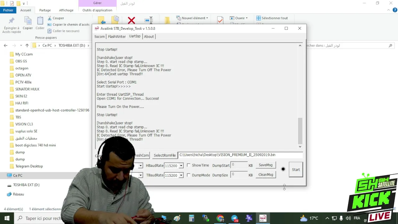Screen dimensions: 398x224
Task: Enable the DumpMode checkbox
Action: pos(188,175)
